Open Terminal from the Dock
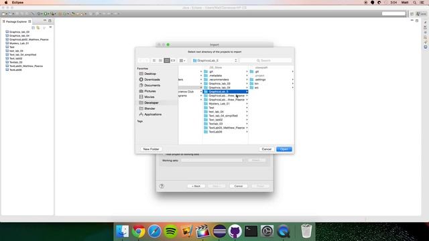 click(251, 231)
